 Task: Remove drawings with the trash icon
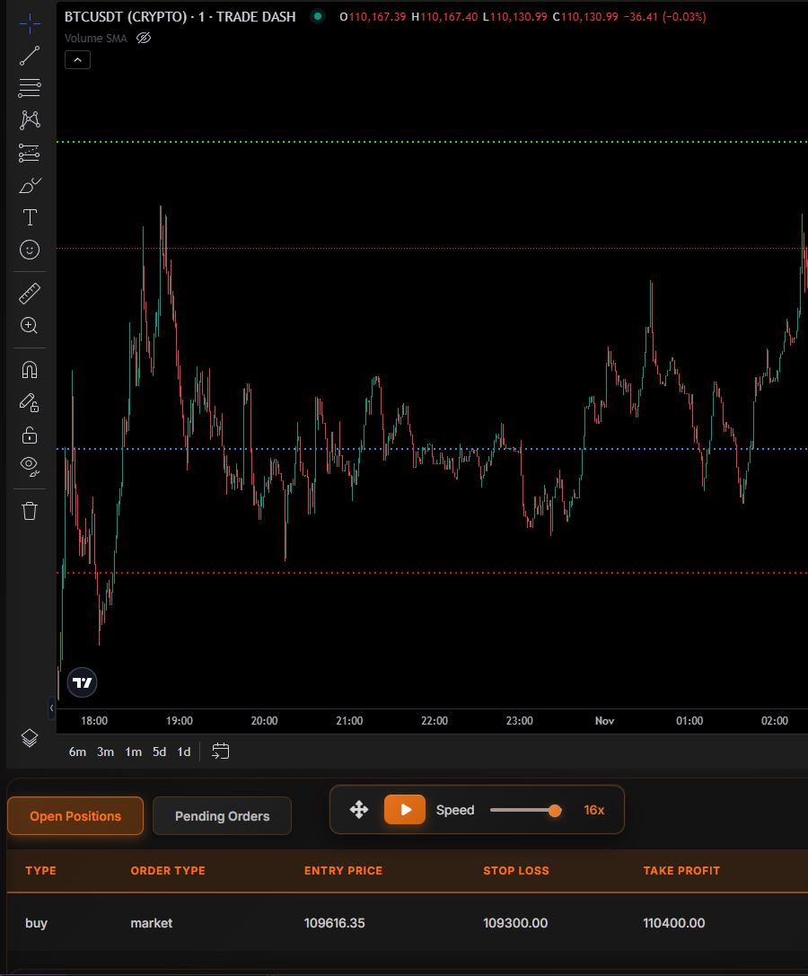(30, 511)
